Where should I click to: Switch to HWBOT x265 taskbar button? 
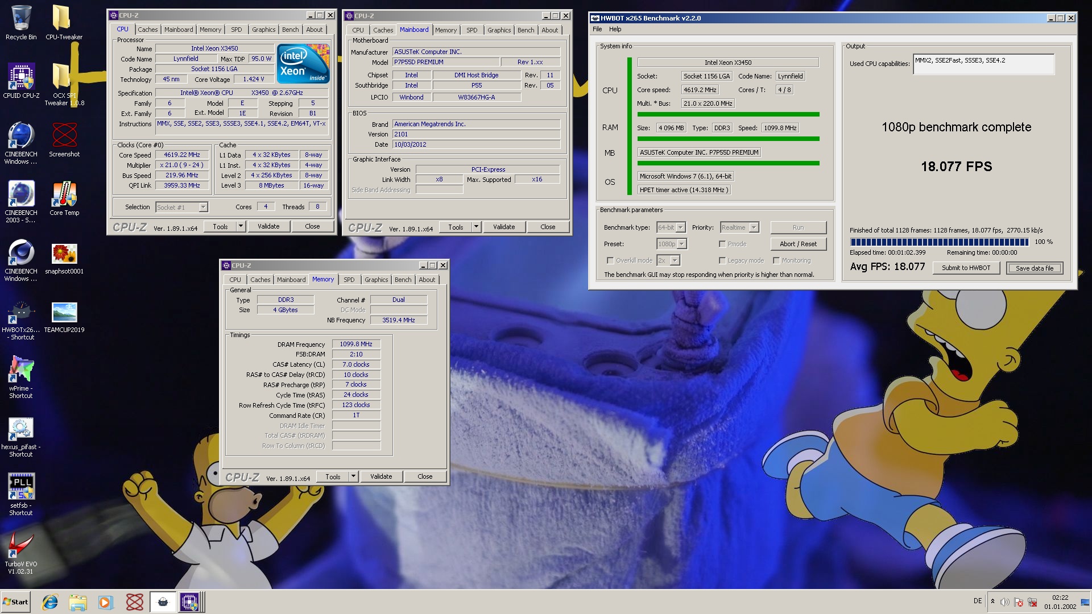[163, 602]
